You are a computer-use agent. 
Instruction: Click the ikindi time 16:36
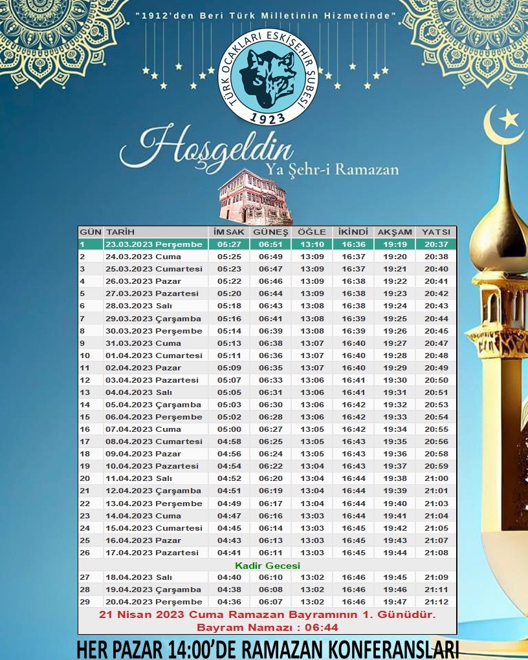[x=353, y=244]
